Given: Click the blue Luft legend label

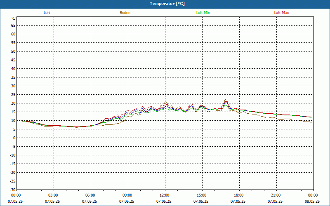Looking at the screenshot, I should tap(47, 13).
